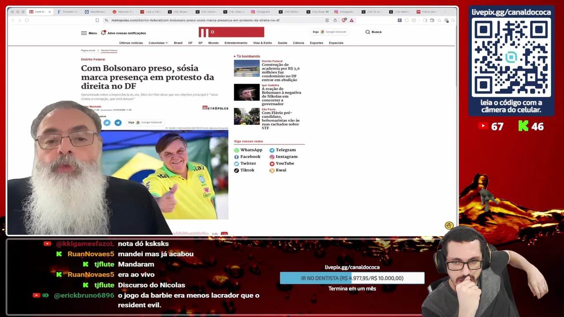Click the browser forward arrow
This screenshot has height=317, width=564.
(x=19, y=20)
